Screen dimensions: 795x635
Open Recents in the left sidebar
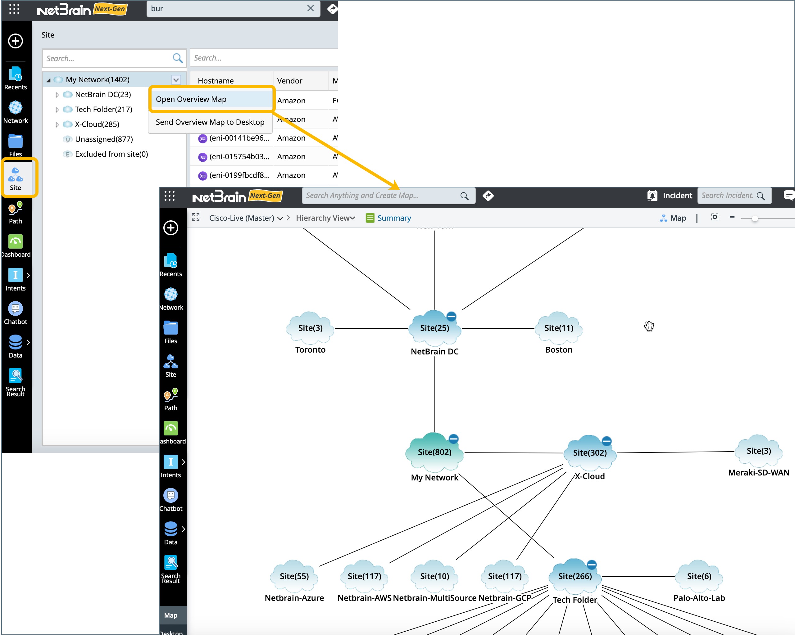pyautogui.click(x=16, y=78)
